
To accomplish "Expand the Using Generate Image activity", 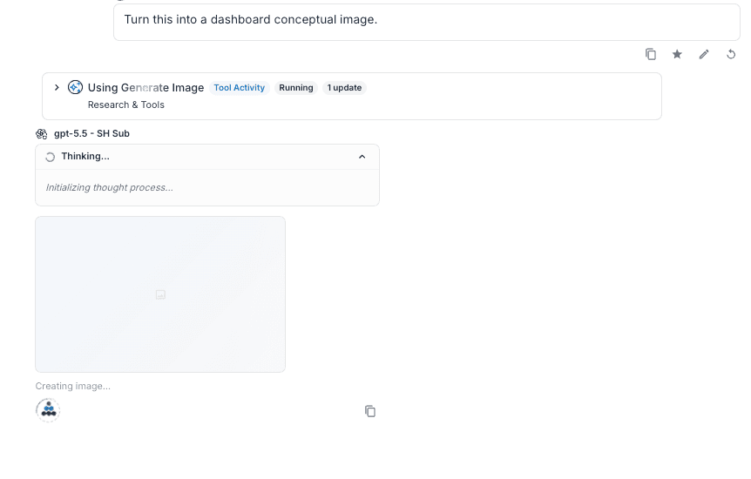I will coord(57,87).
